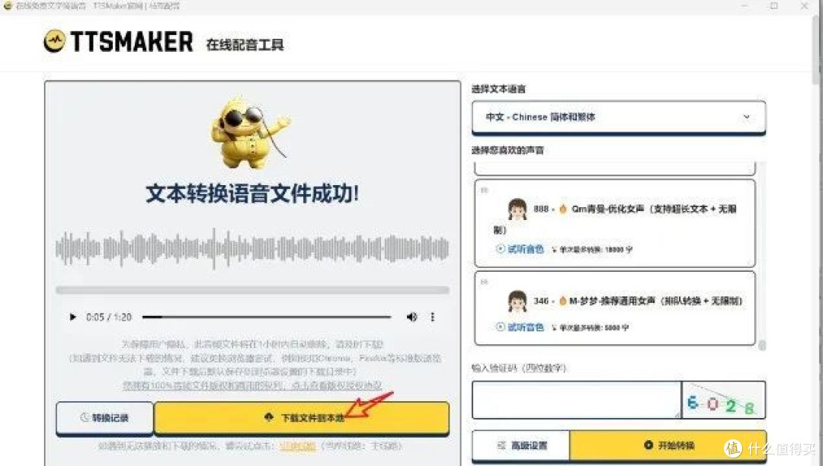
Task: Preview voice 346 with 试听音色
Action: point(520,327)
